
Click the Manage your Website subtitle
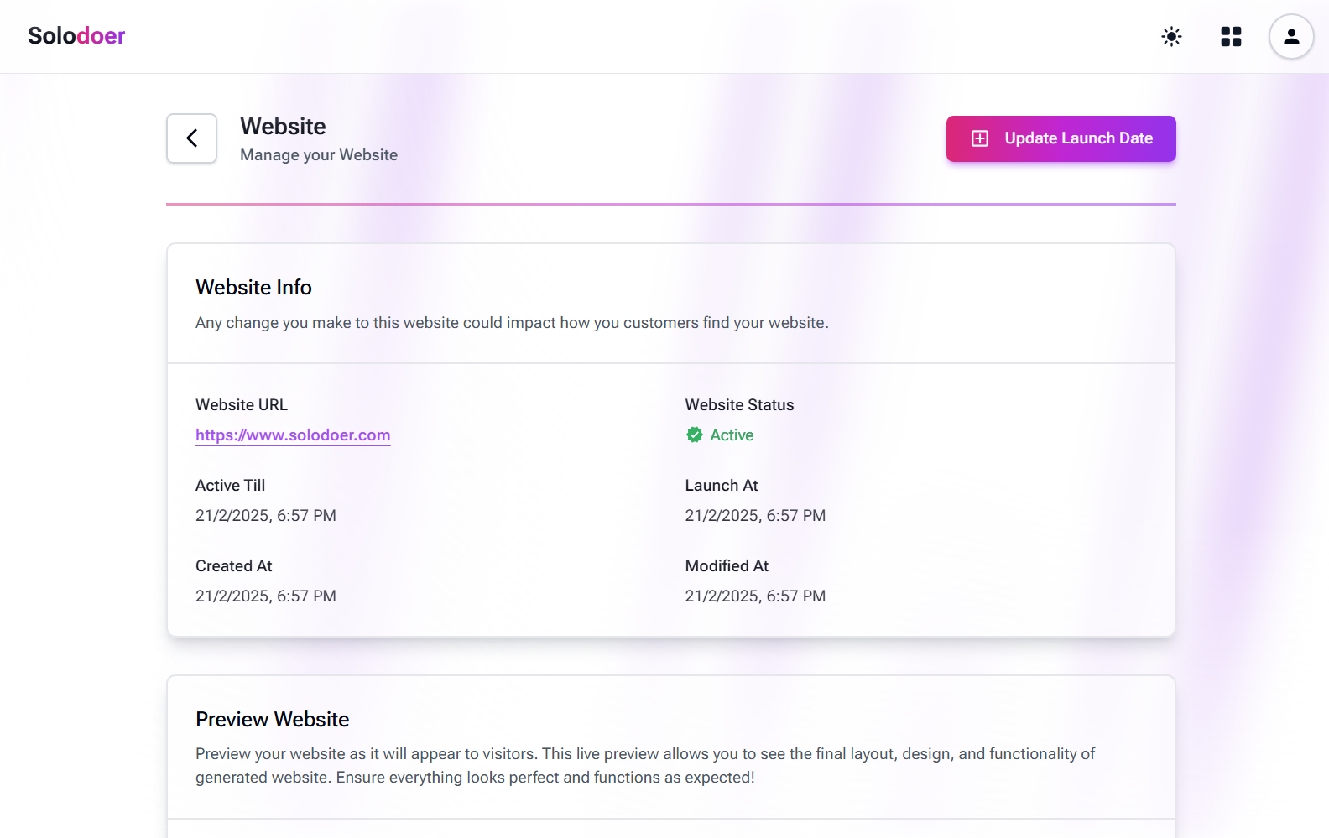(319, 155)
